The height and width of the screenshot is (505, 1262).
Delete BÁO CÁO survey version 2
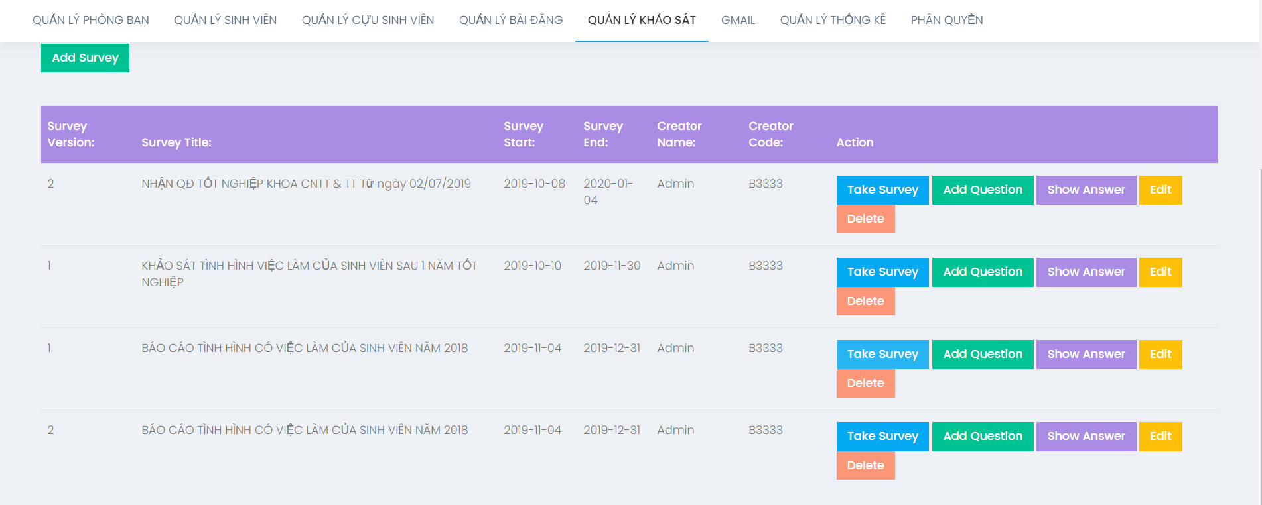pyautogui.click(x=865, y=465)
